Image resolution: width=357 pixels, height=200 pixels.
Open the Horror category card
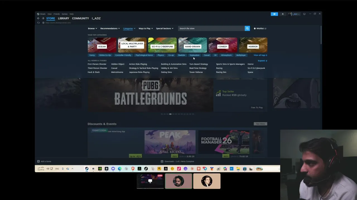[x=253, y=45]
